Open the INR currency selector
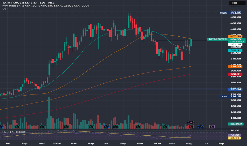This screenshot has height=146, width=247. [x=237, y=3]
